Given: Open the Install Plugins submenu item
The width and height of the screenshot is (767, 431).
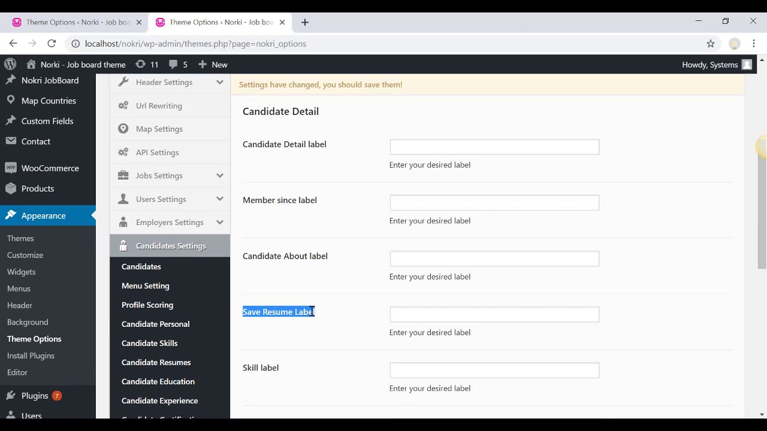Looking at the screenshot, I should pos(31,356).
